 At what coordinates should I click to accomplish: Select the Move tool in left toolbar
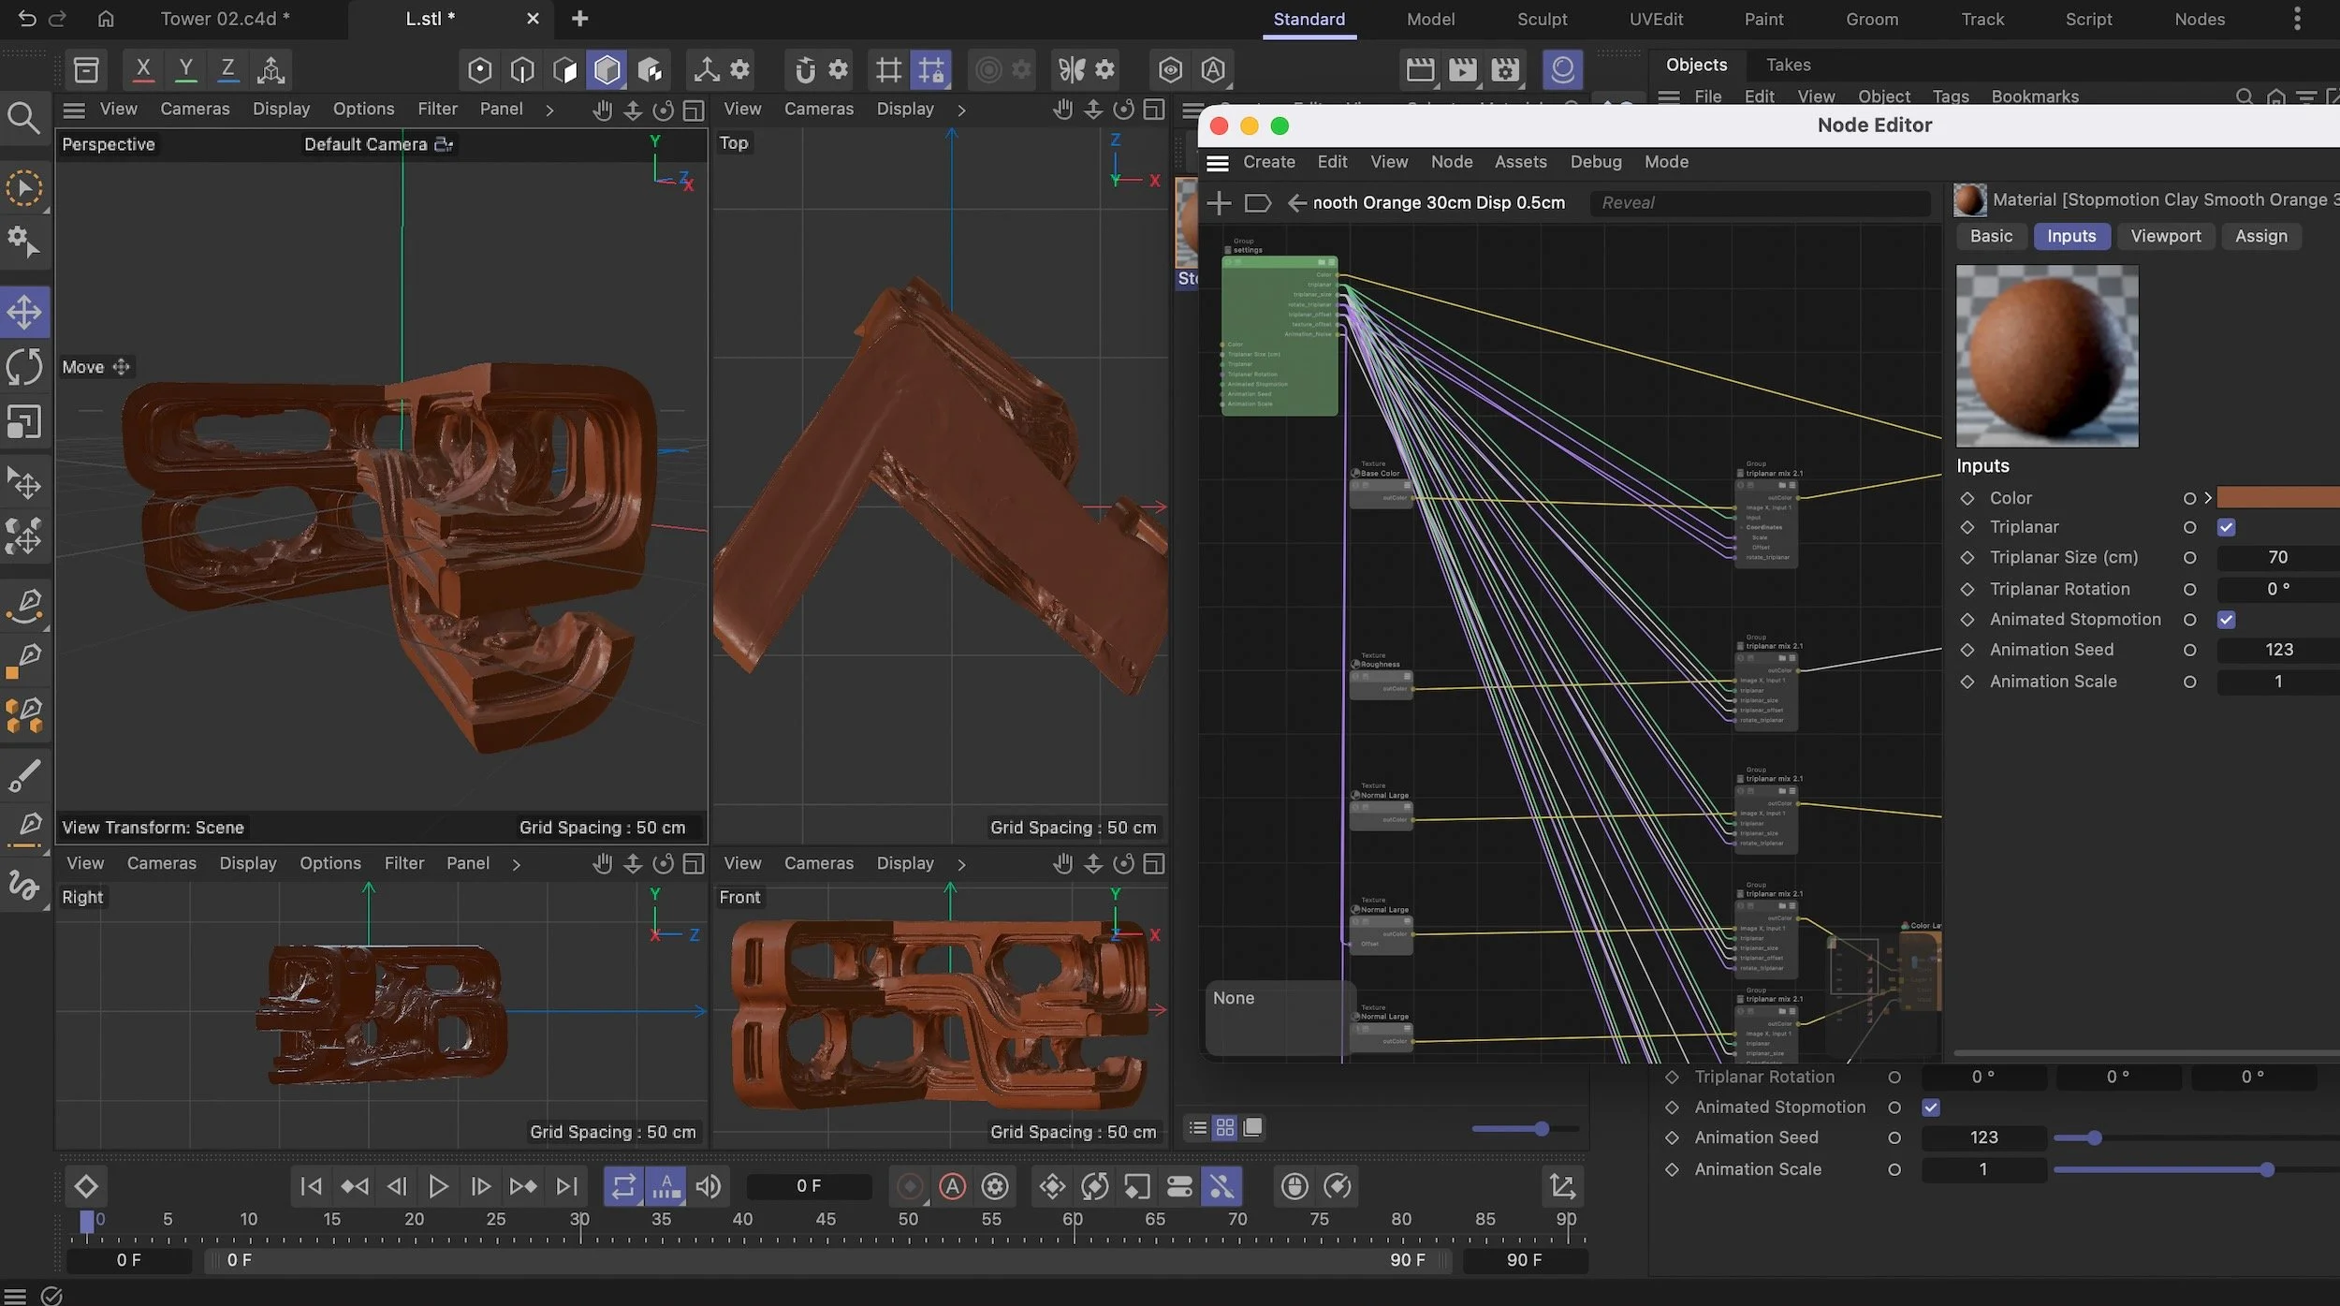[x=24, y=312]
